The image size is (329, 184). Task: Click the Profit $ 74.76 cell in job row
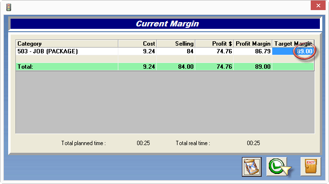(x=215, y=51)
